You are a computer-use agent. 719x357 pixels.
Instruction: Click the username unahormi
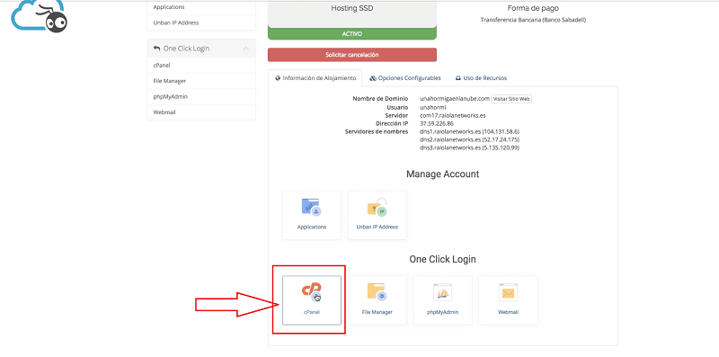tap(432, 107)
